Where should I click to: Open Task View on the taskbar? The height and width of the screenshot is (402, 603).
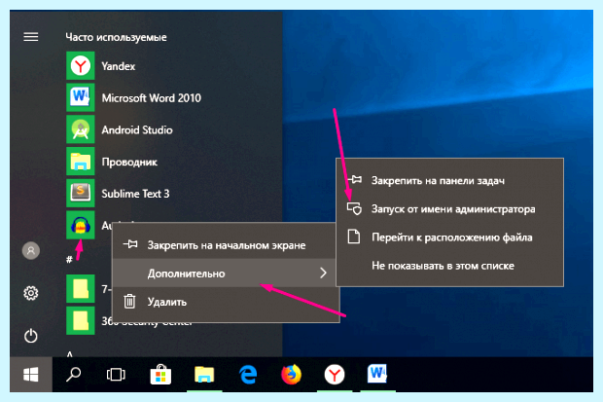116,375
